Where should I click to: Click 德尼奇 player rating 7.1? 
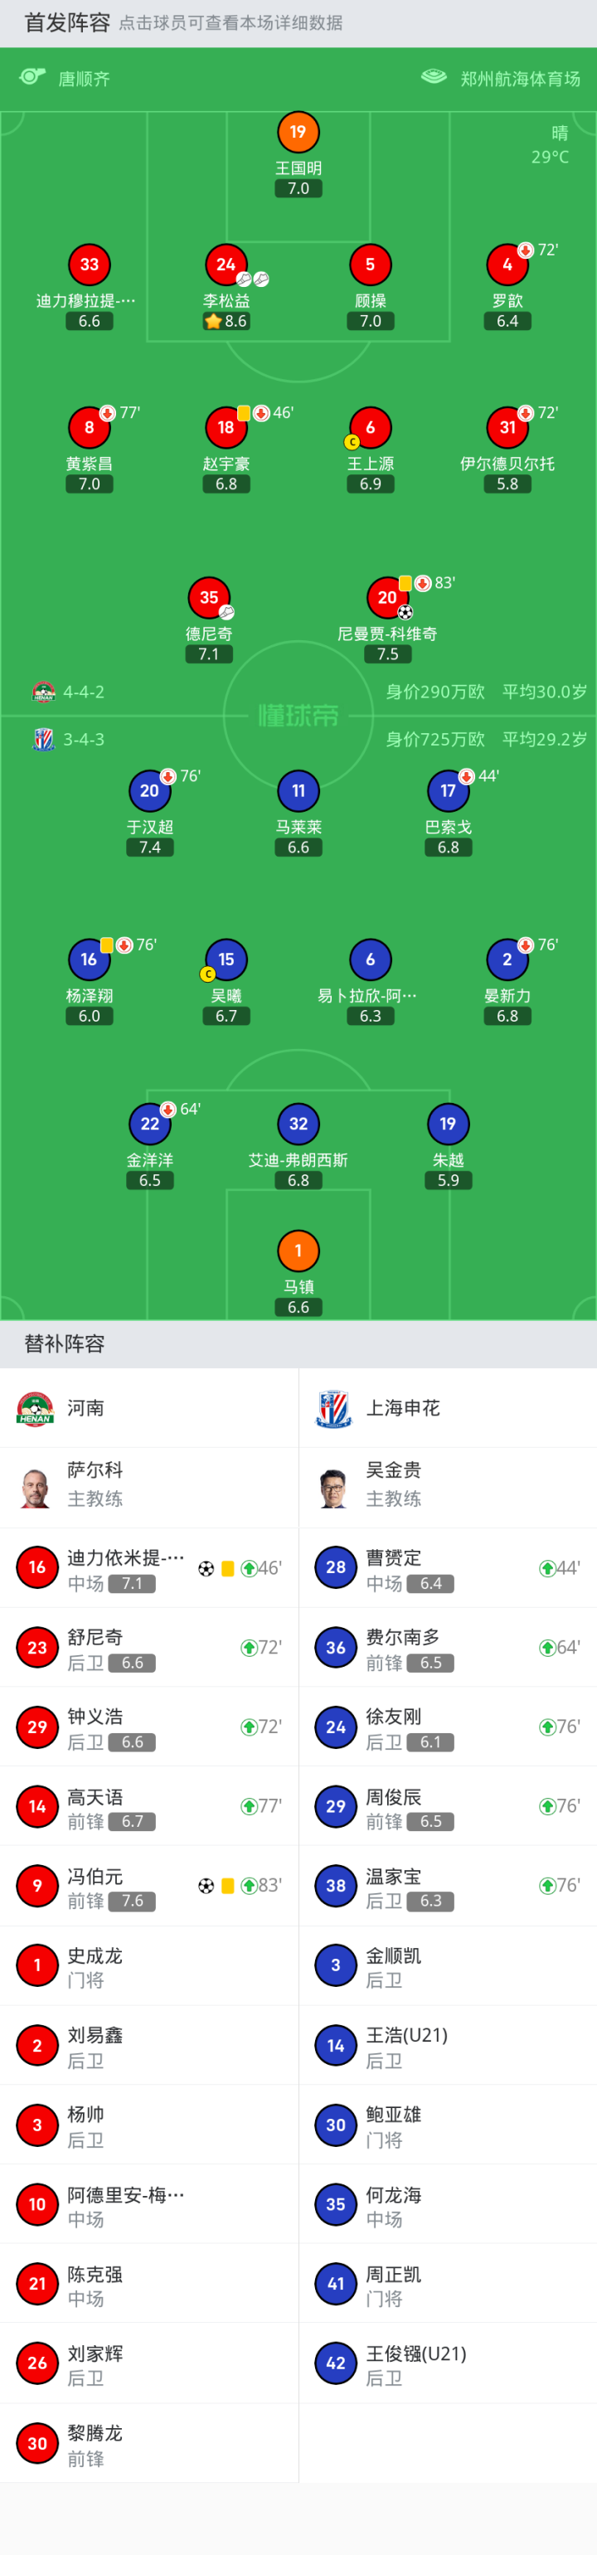[x=208, y=654]
